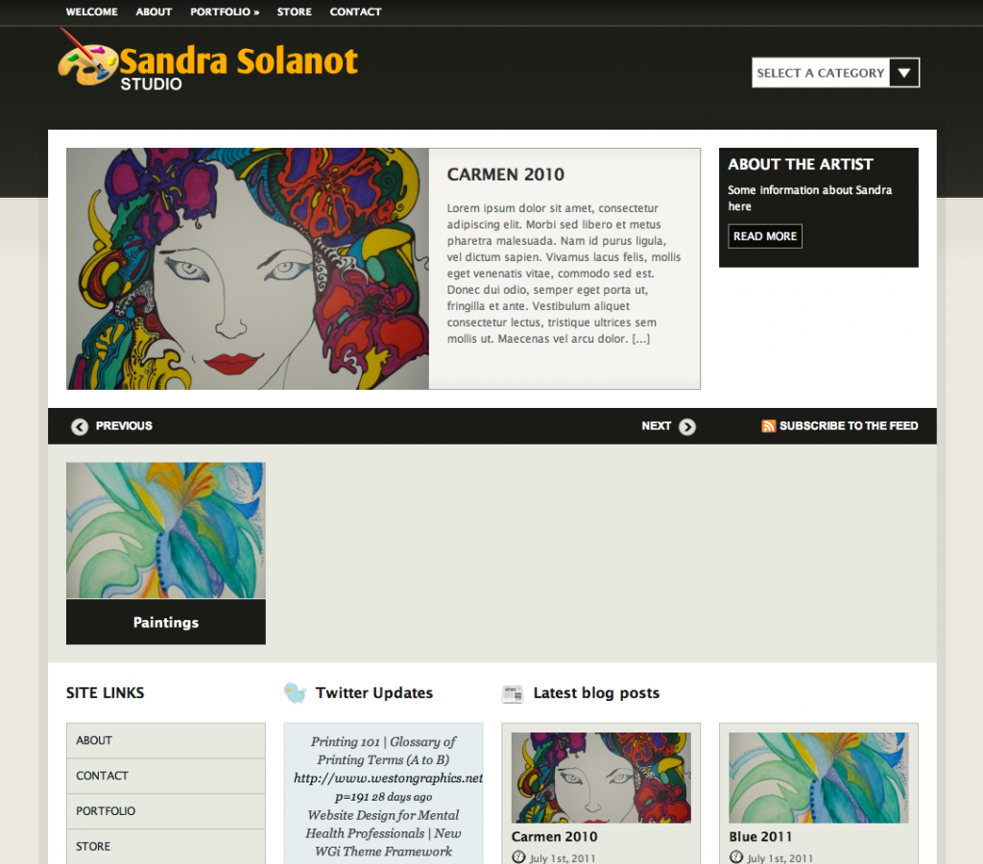The width and height of the screenshot is (983, 864).
Task: Click the orange RSS feed icon
Action: coord(769,426)
